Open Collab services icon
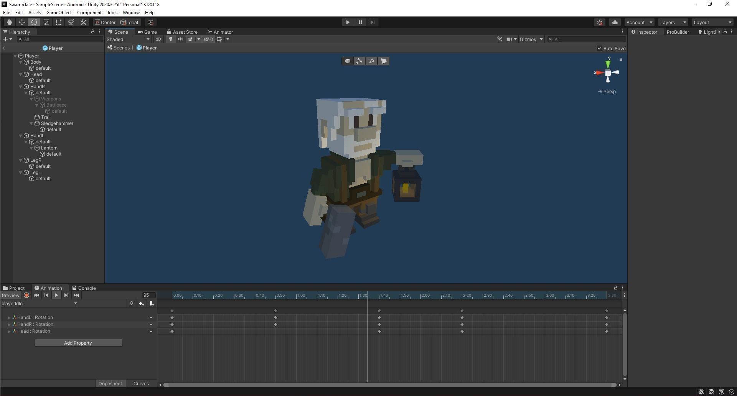 (x=600, y=22)
